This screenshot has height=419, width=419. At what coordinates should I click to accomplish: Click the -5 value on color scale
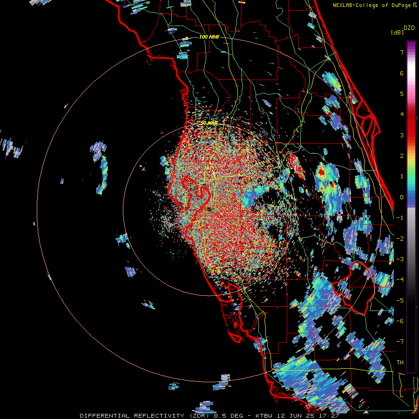pyautogui.click(x=400, y=301)
